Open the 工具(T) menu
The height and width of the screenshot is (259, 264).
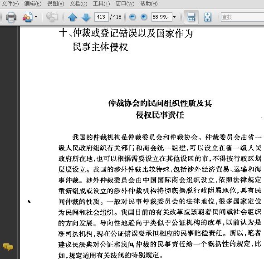click(x=101, y=4)
